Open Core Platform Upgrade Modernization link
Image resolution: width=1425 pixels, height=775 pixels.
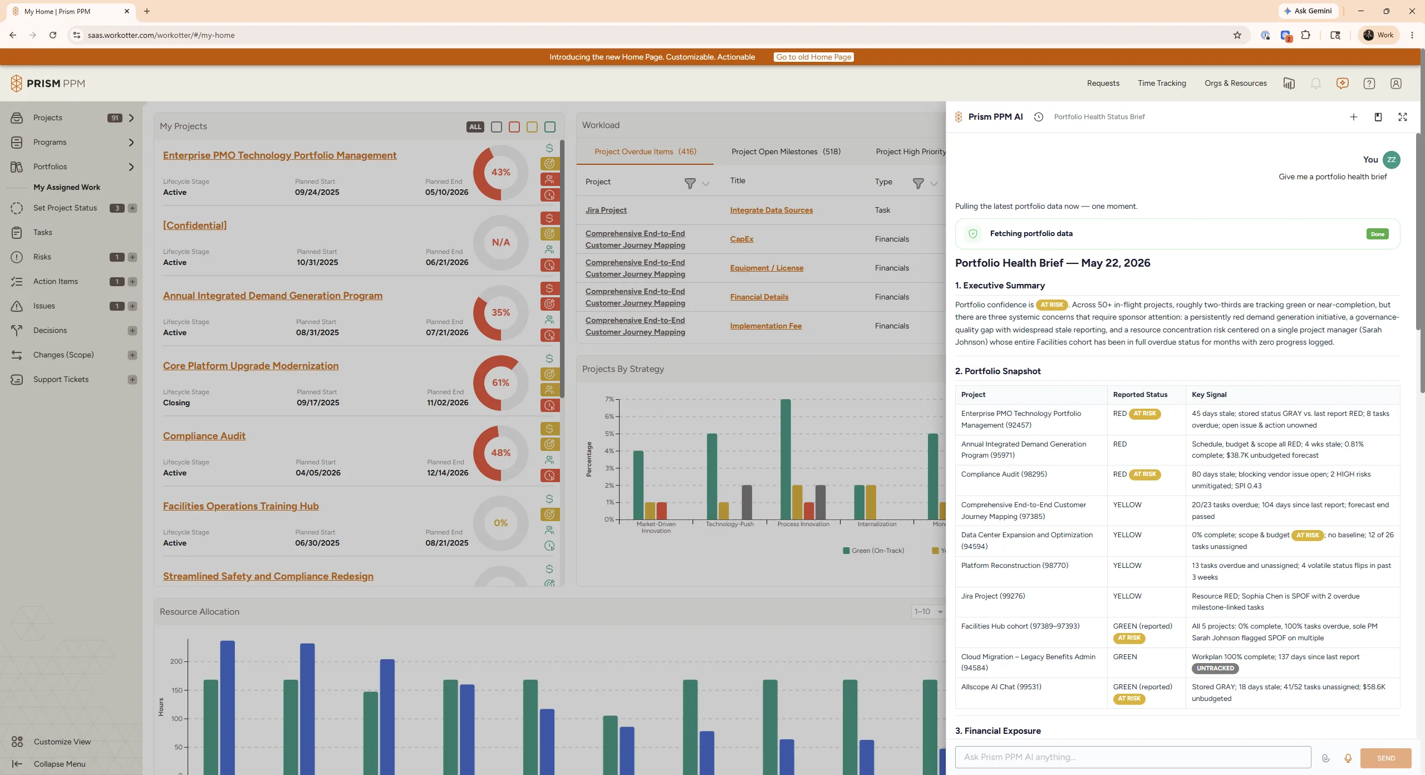pyautogui.click(x=250, y=366)
